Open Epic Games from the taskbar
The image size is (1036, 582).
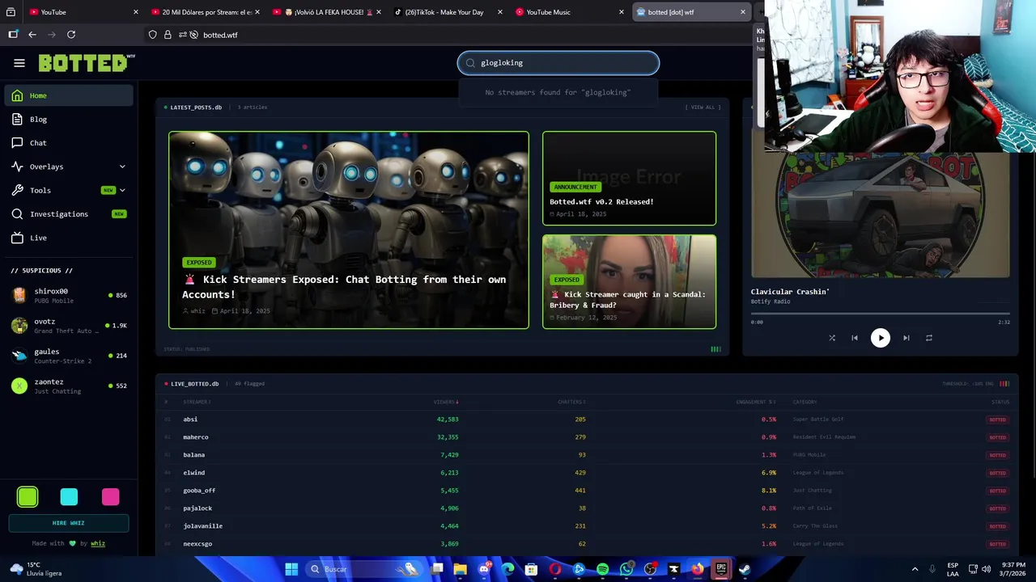721,569
